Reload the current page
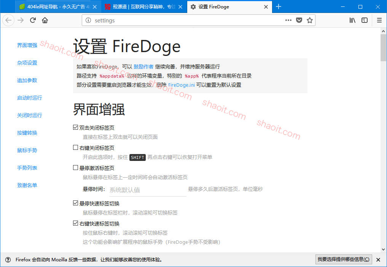The image size is (387, 267). tap(33, 20)
